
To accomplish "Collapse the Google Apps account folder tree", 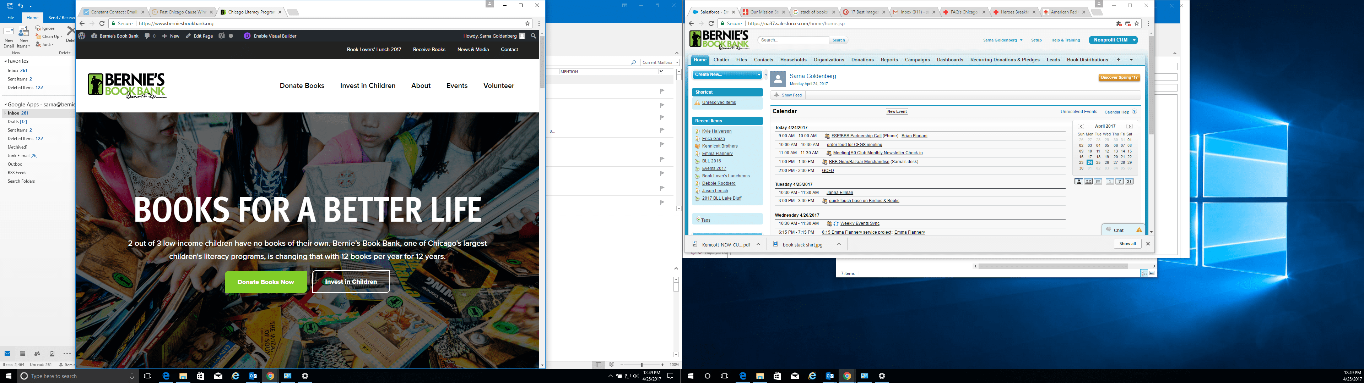I will pos(5,105).
